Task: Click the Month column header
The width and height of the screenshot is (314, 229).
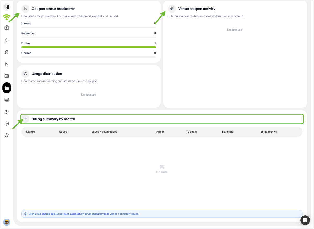Action: point(30,132)
